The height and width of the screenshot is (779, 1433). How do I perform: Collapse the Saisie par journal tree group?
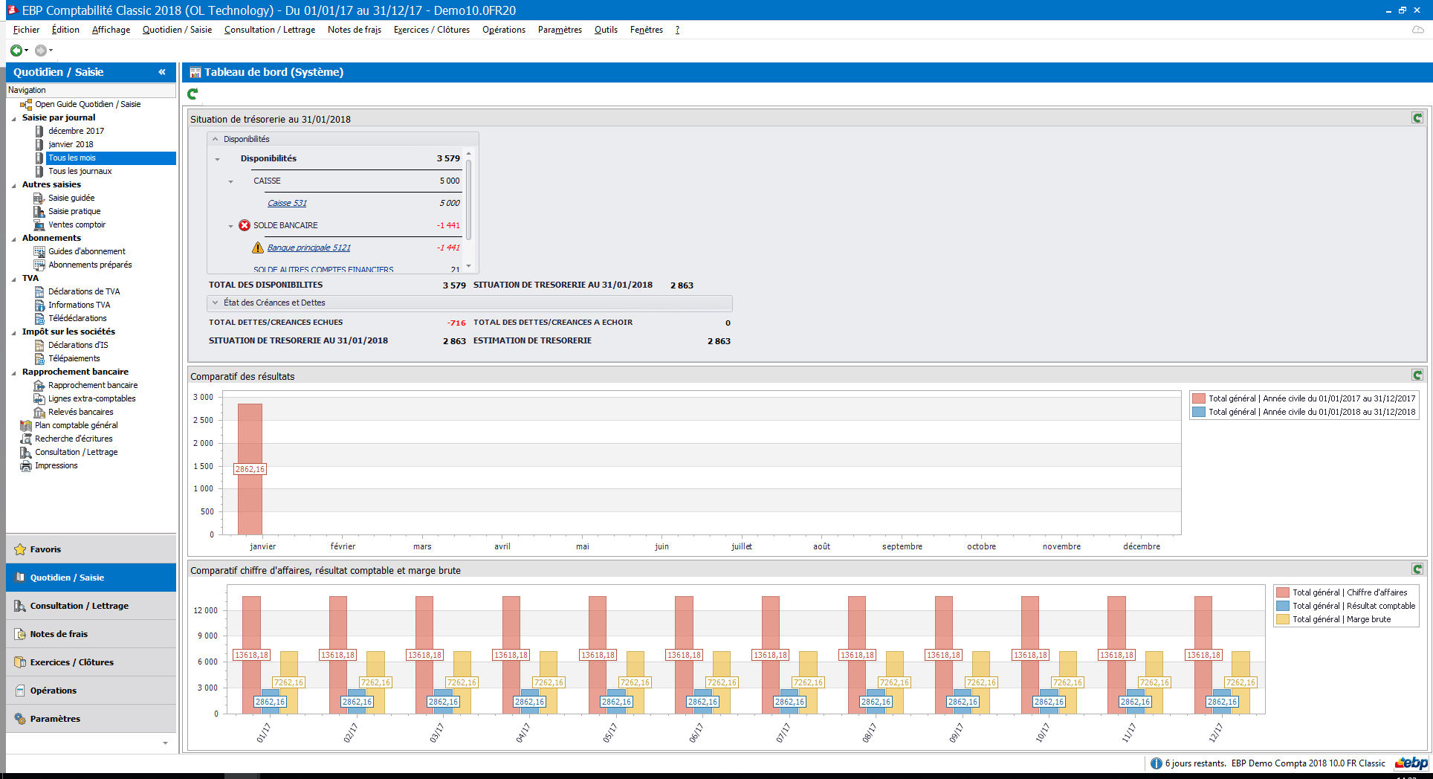(13, 118)
